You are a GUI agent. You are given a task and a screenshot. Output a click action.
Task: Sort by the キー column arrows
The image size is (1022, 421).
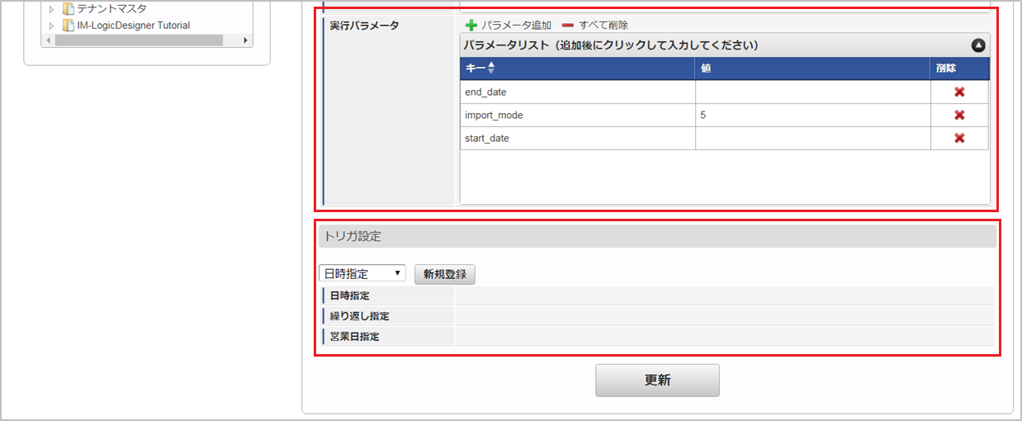pos(491,69)
